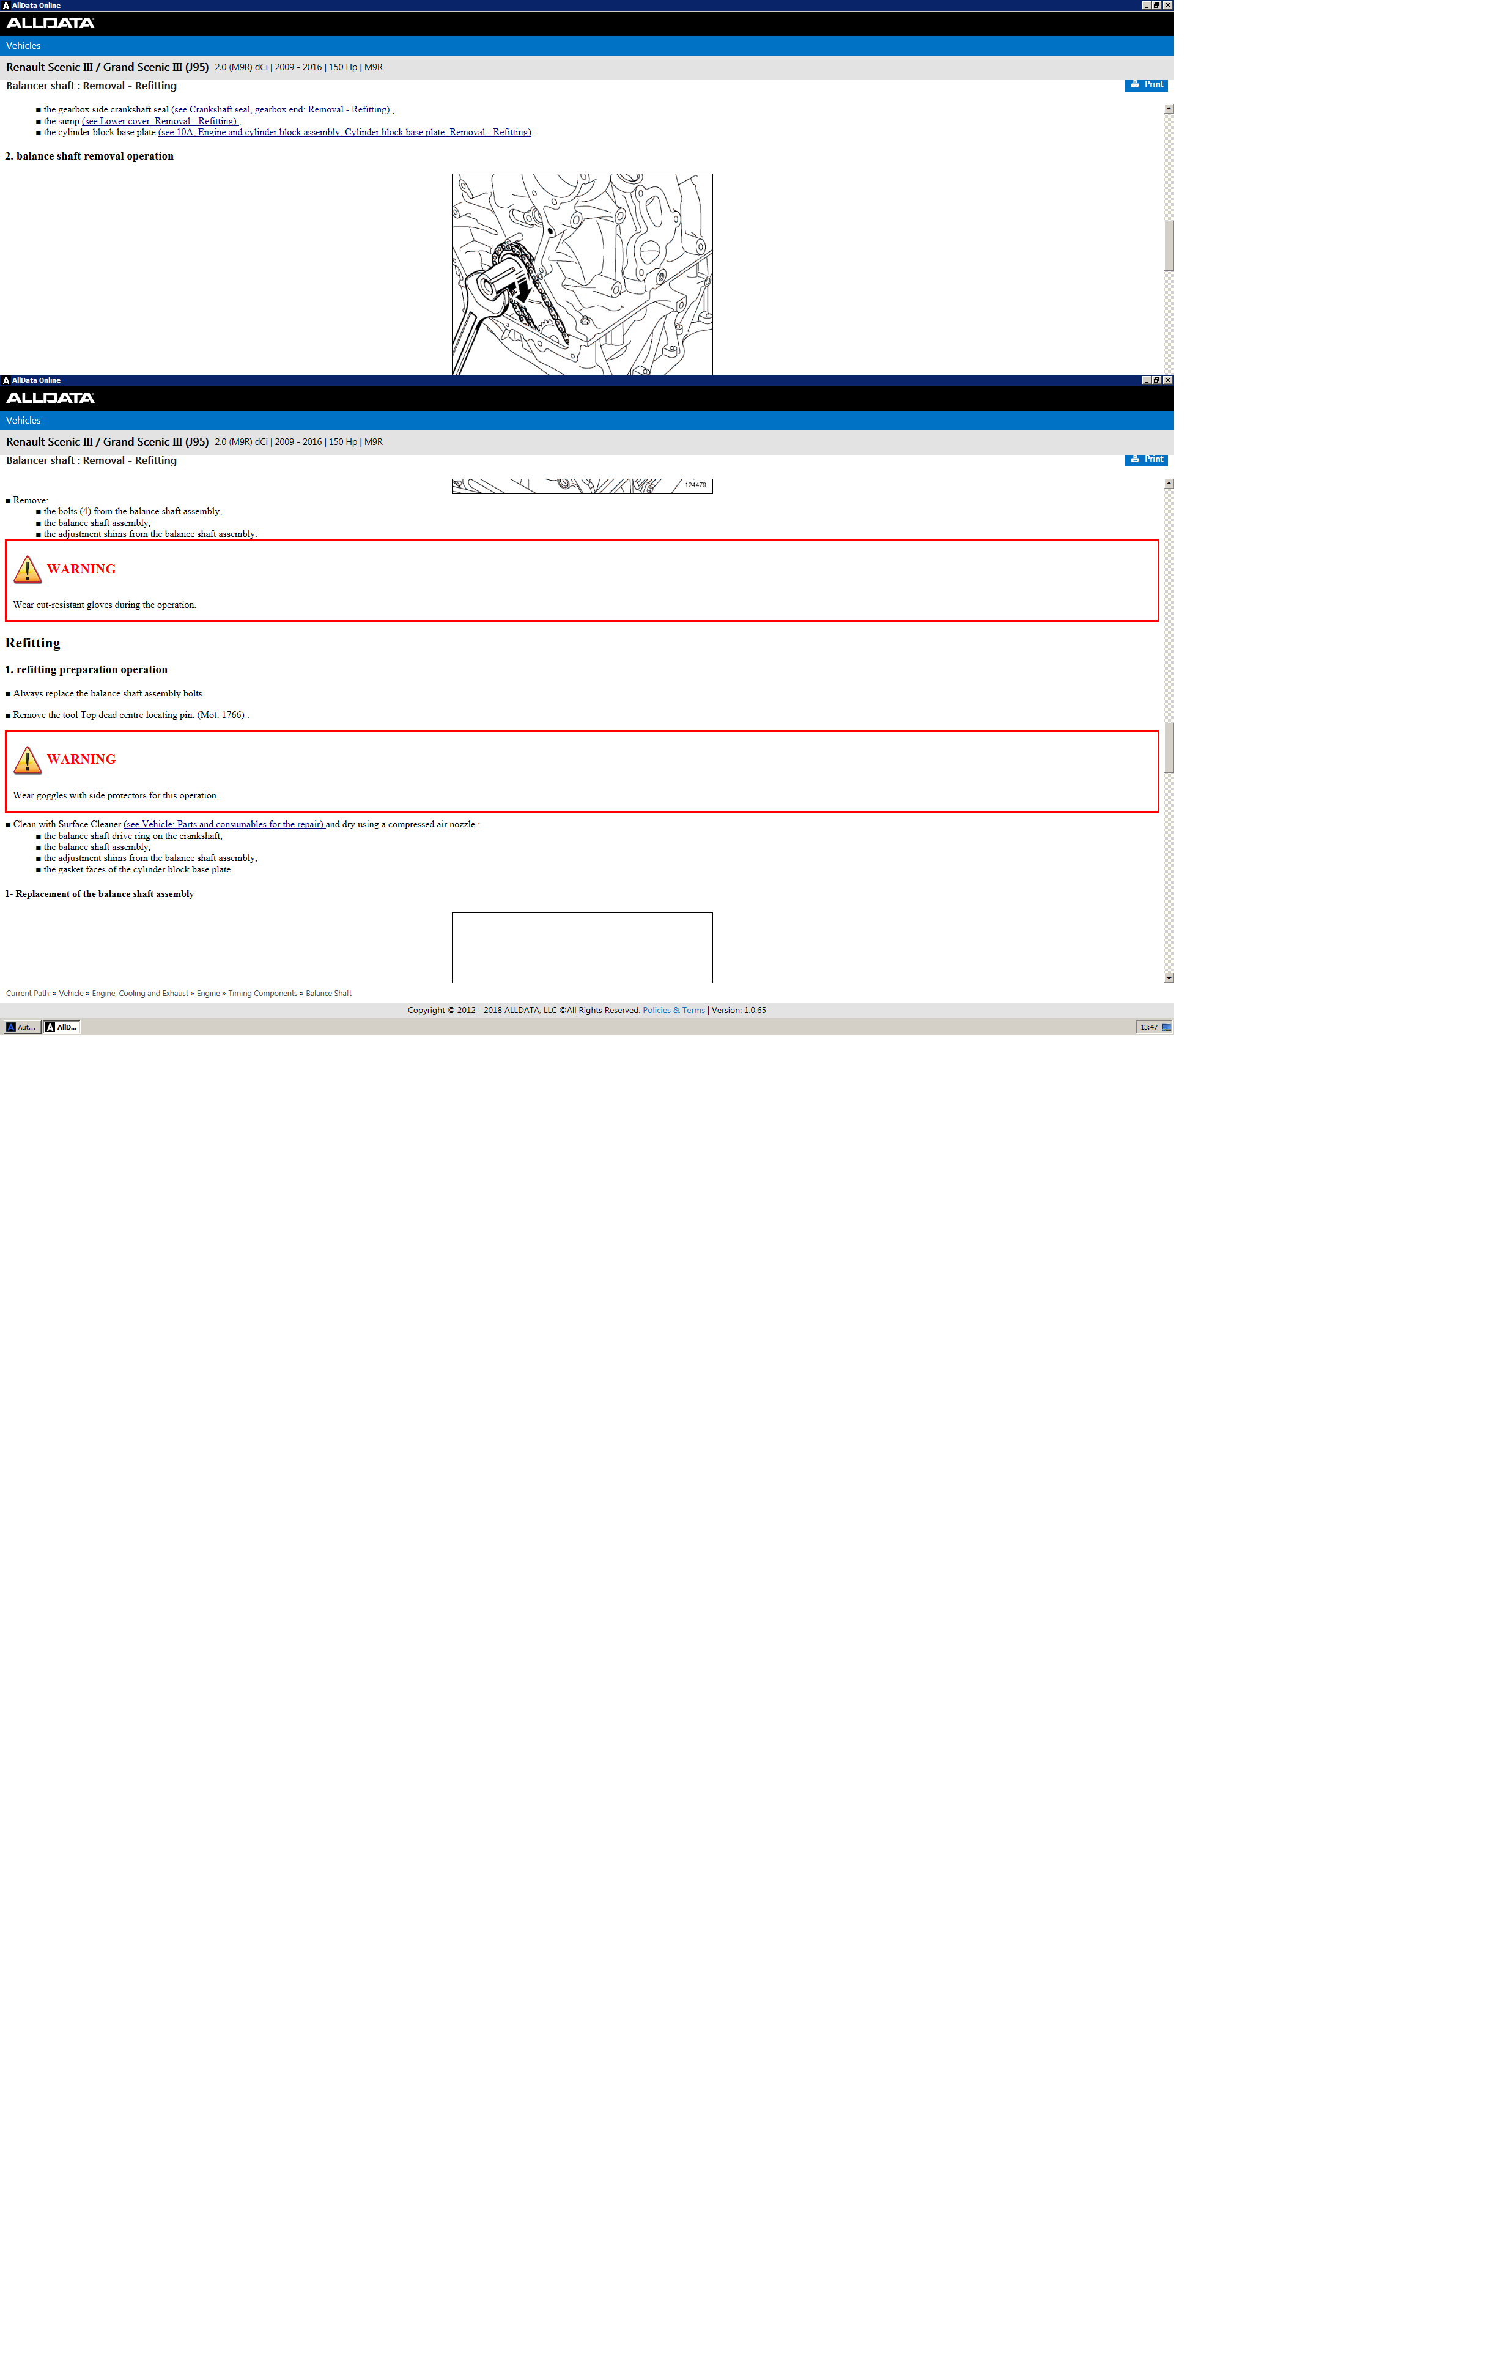Click the AllData Online title bar icon, top window

(x=6, y=6)
